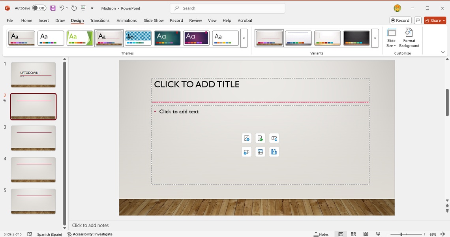Expand the Variants gallery with More arrow
This screenshot has width=450, height=237.
(x=375, y=38)
